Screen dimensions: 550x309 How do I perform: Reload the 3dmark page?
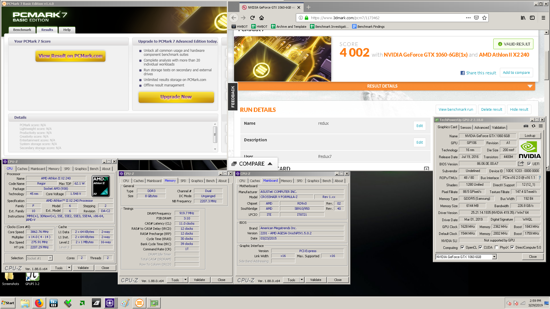pos(252,18)
